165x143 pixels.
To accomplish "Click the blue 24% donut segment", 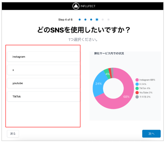I will 98,84.
